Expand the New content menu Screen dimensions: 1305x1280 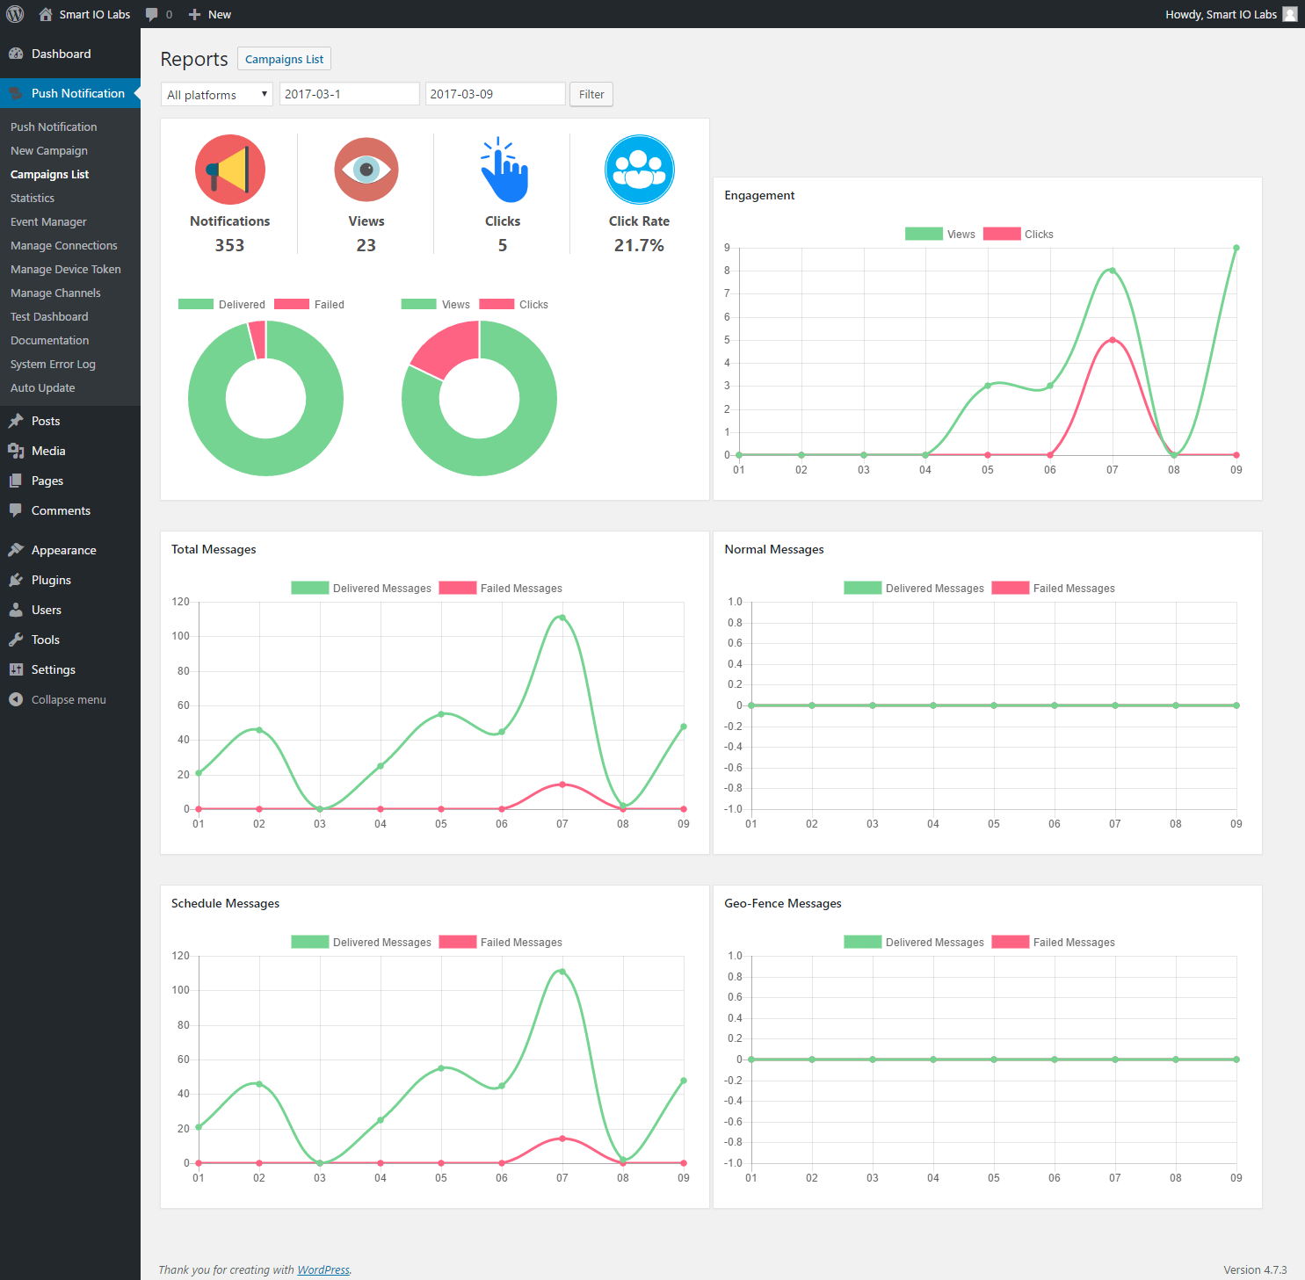click(x=210, y=14)
